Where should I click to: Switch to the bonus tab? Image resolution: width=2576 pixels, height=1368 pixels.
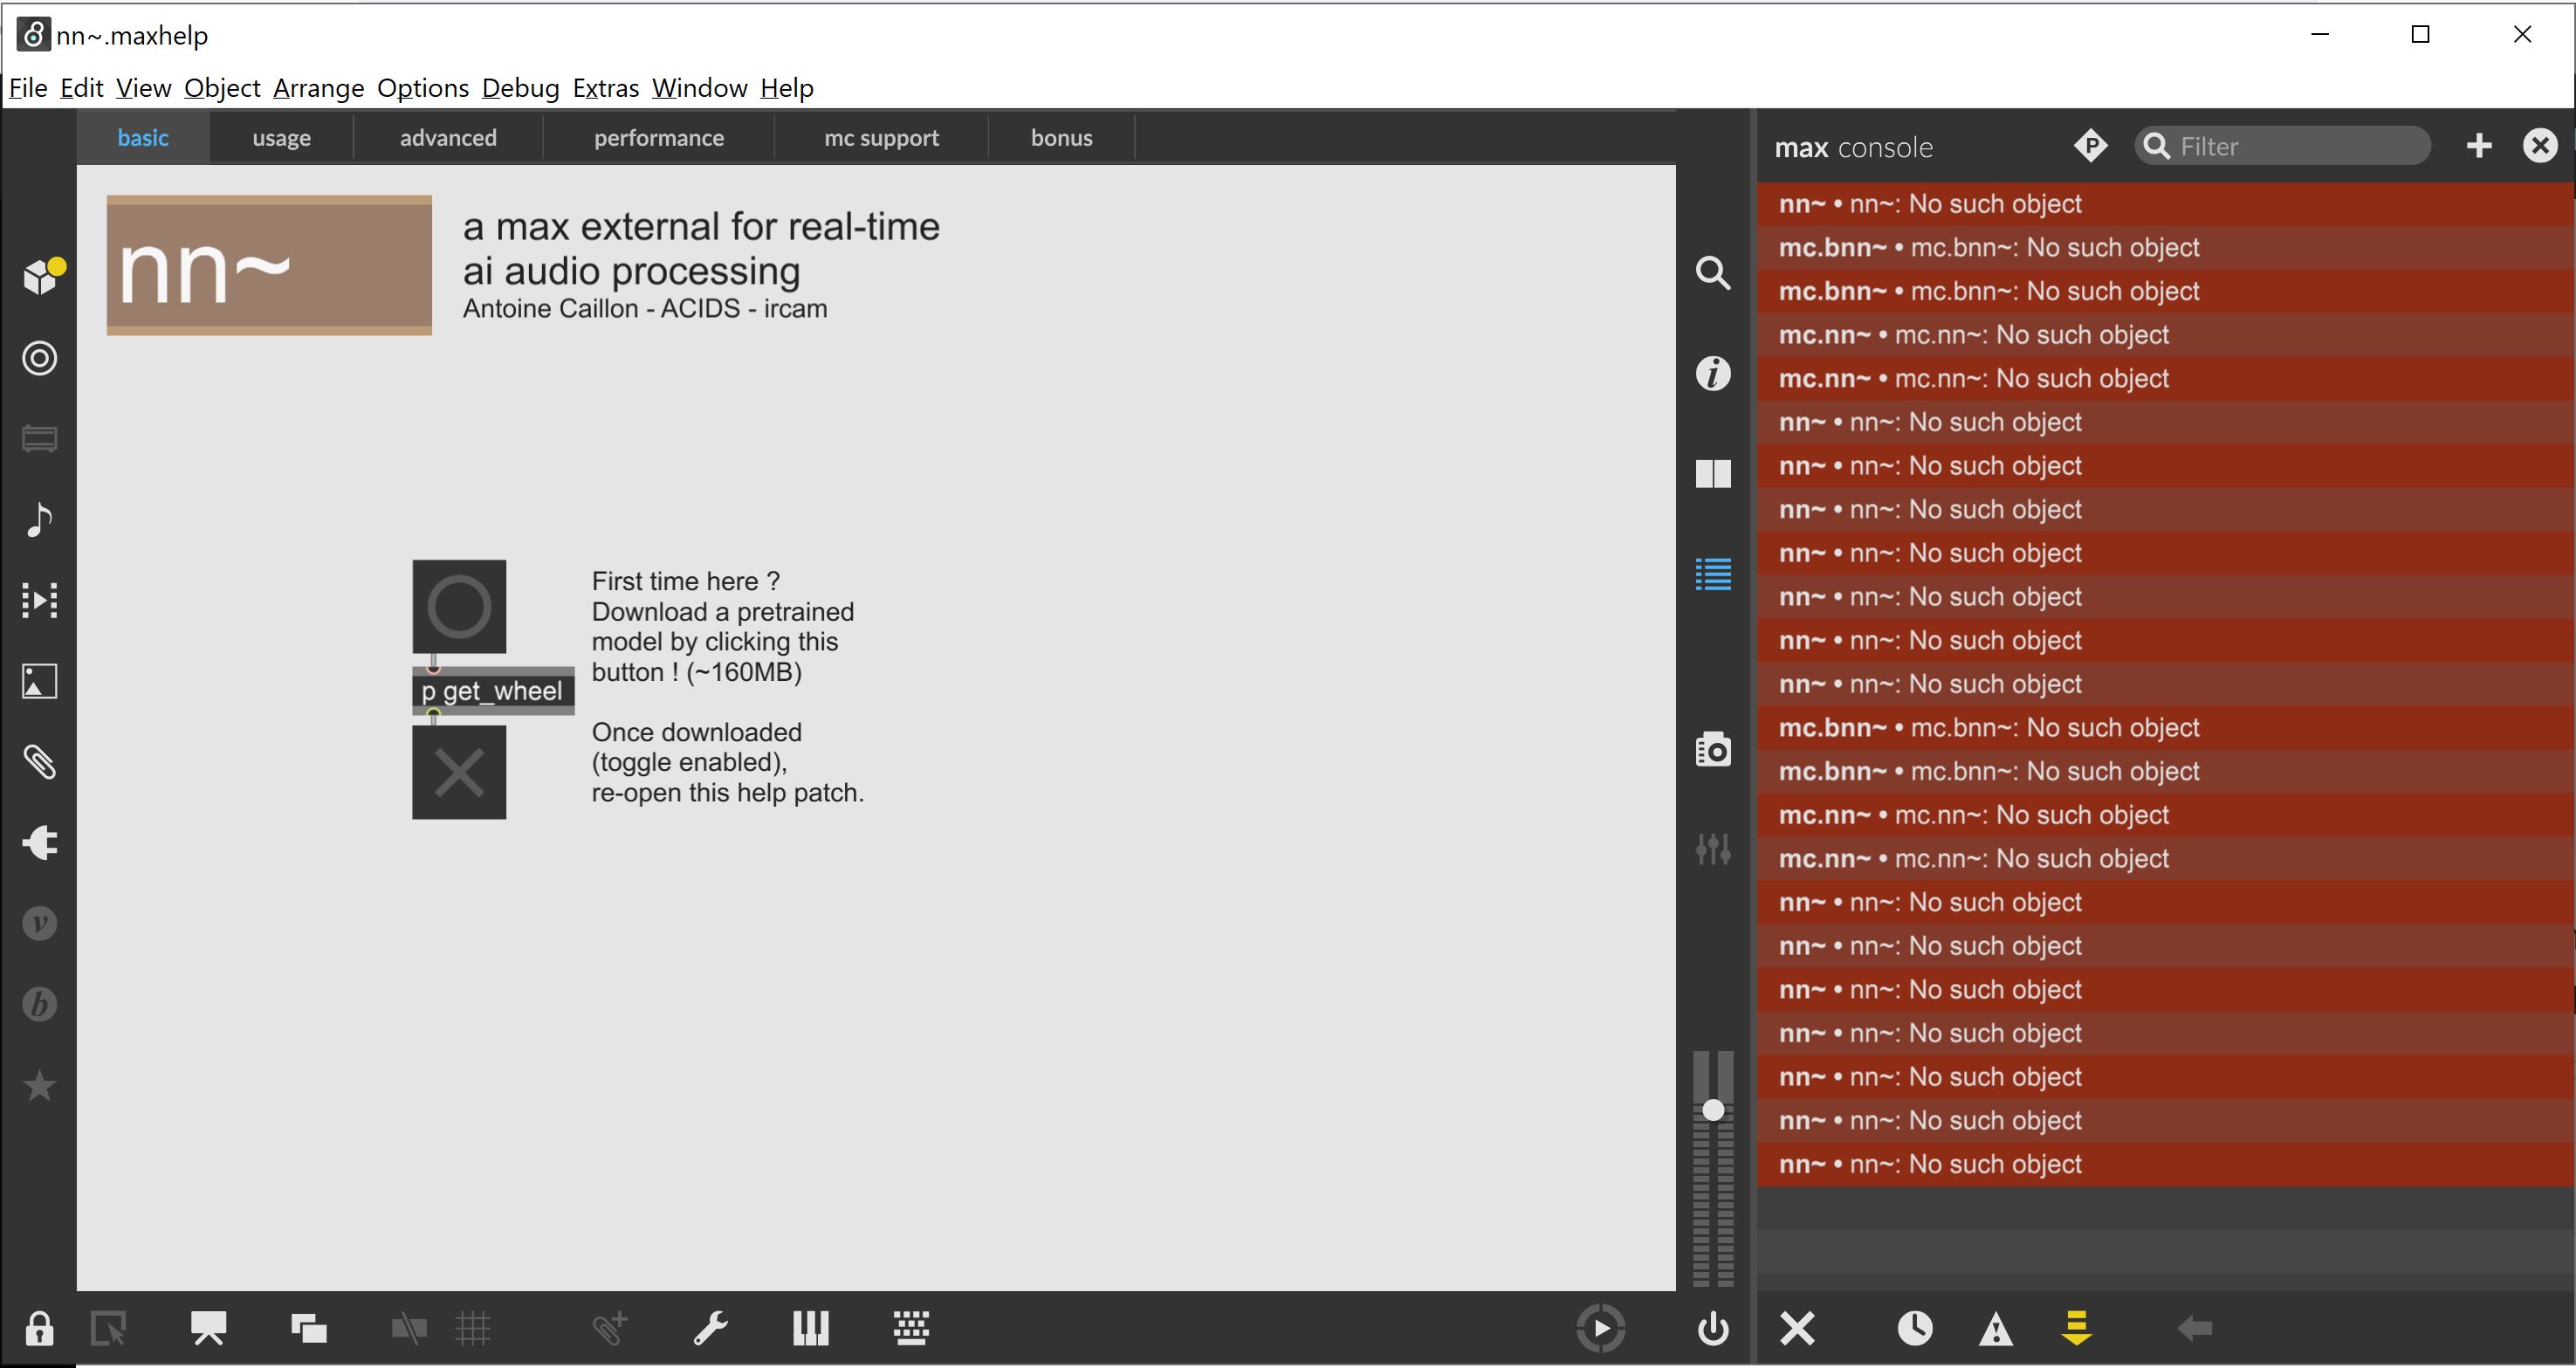point(1062,138)
